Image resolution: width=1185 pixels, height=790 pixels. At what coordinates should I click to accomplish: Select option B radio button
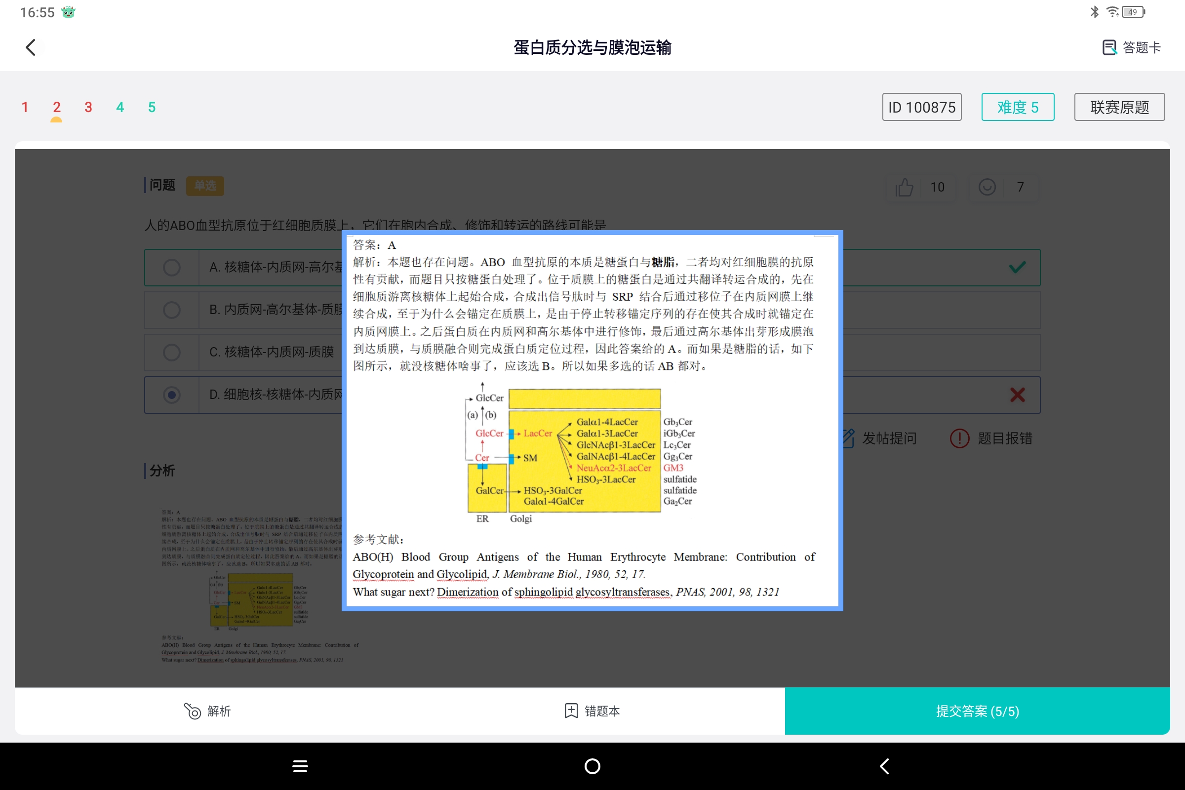172,310
